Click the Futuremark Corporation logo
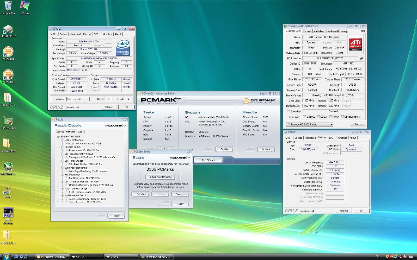 (x=259, y=101)
